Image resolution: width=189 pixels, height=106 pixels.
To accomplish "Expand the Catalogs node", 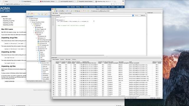I will pos(34,27).
